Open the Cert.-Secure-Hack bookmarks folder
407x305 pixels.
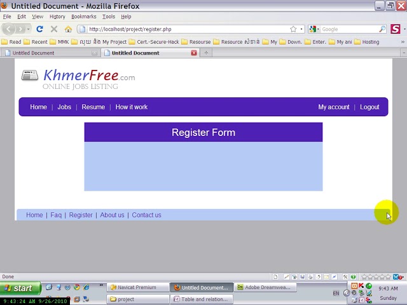coord(154,42)
